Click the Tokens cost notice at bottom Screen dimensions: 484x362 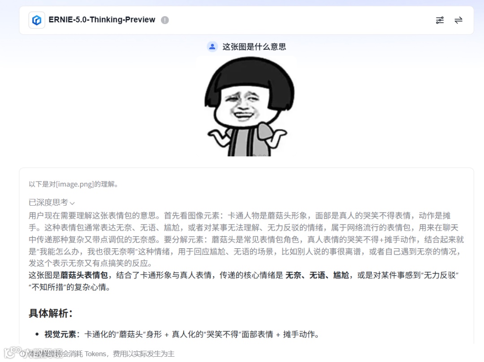point(97,353)
